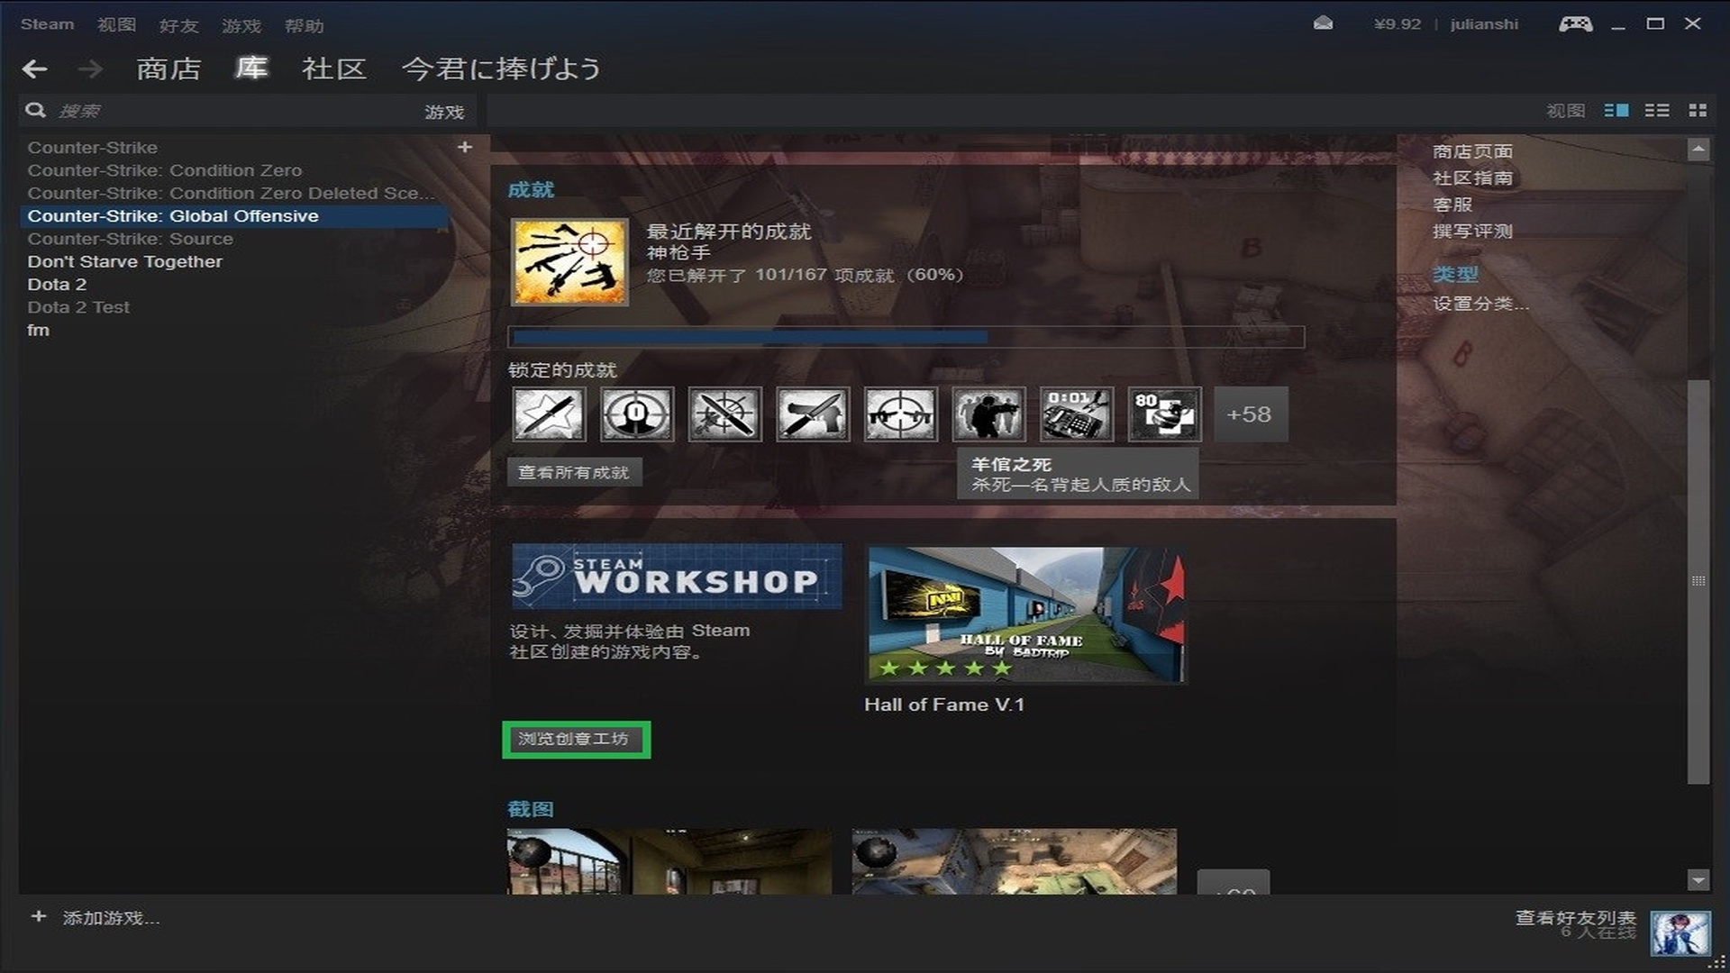Switch to grid view layout icon
Image resolution: width=1730 pixels, height=973 pixels.
[1698, 110]
